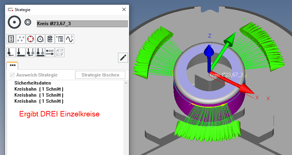Choose the helix path strategy icon
The width and height of the screenshot is (292, 155).
click(50, 39)
